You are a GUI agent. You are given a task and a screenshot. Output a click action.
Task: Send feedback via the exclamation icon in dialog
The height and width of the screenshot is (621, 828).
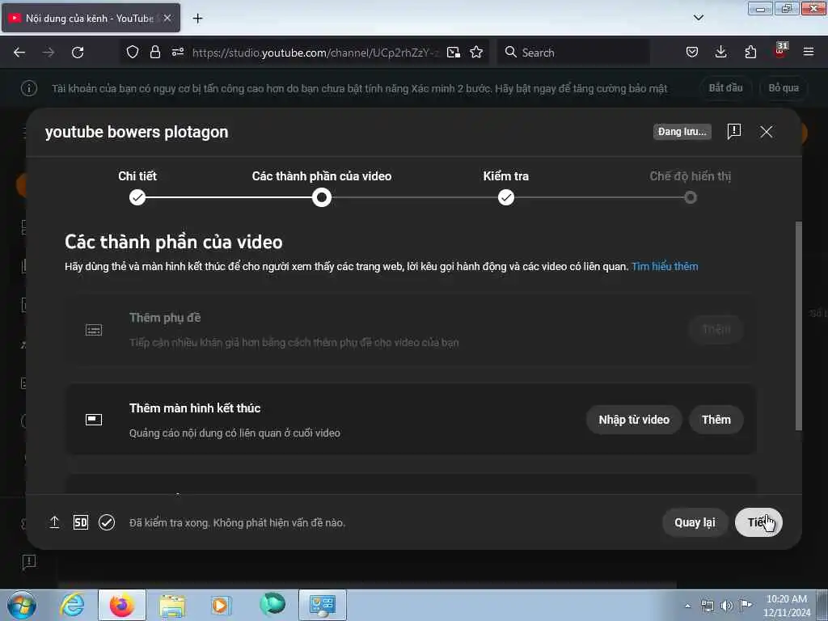pyautogui.click(x=734, y=132)
